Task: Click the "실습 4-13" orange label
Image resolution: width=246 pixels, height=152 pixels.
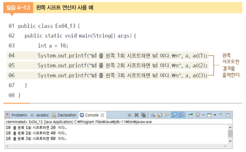Action: (18, 8)
